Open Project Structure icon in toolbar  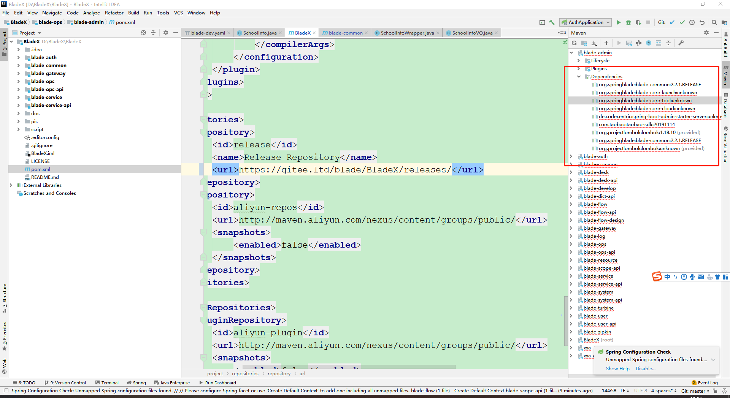tap(724, 22)
